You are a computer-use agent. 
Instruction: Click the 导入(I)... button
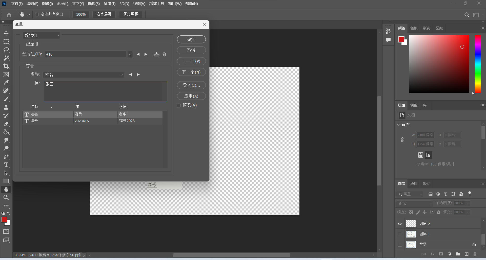tap(191, 85)
